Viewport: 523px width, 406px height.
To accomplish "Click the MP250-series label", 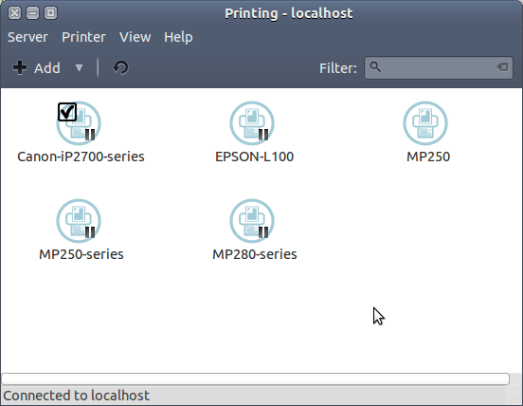I will pos(81,254).
